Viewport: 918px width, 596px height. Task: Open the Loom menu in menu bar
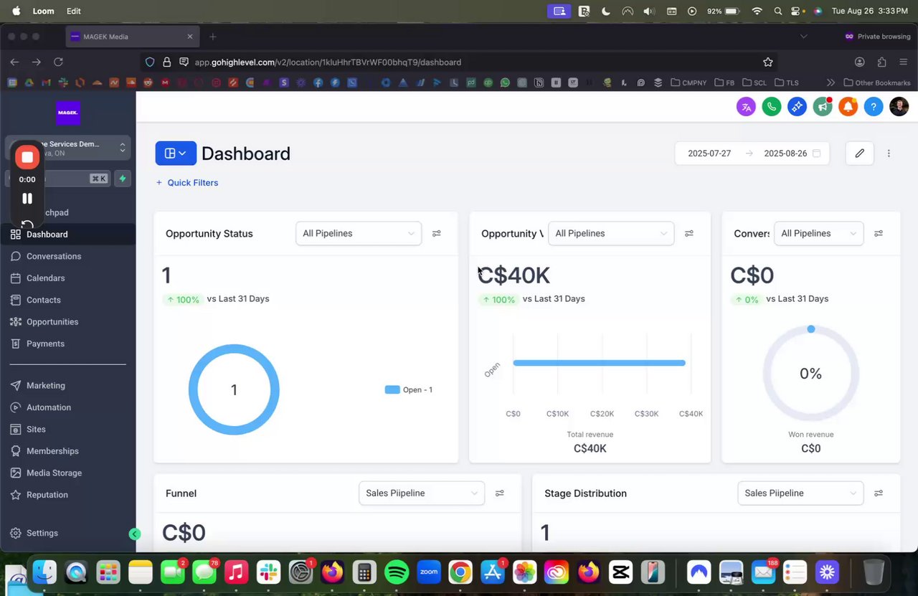[43, 11]
